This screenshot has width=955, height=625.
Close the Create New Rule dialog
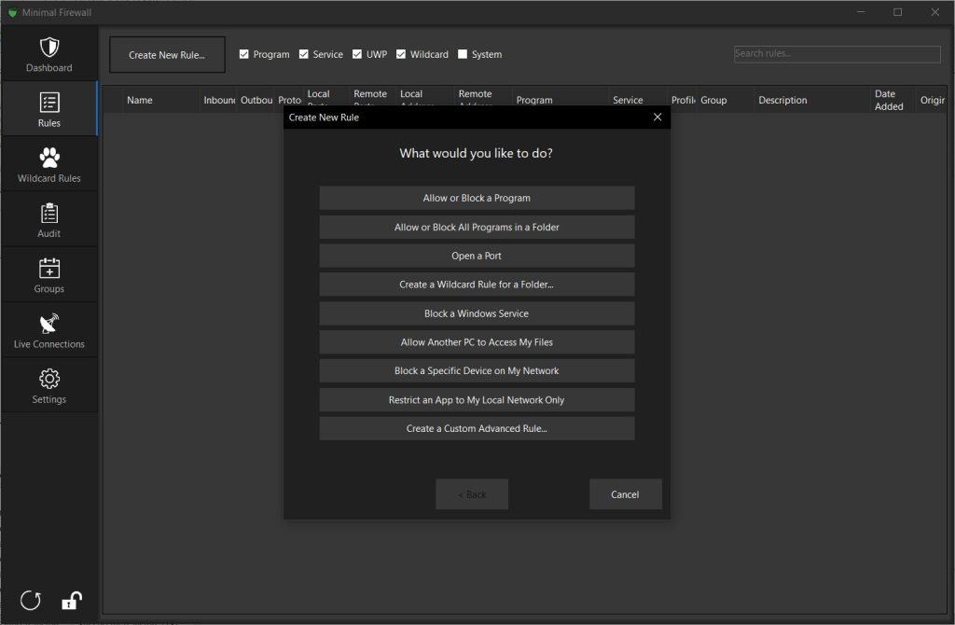(x=657, y=117)
